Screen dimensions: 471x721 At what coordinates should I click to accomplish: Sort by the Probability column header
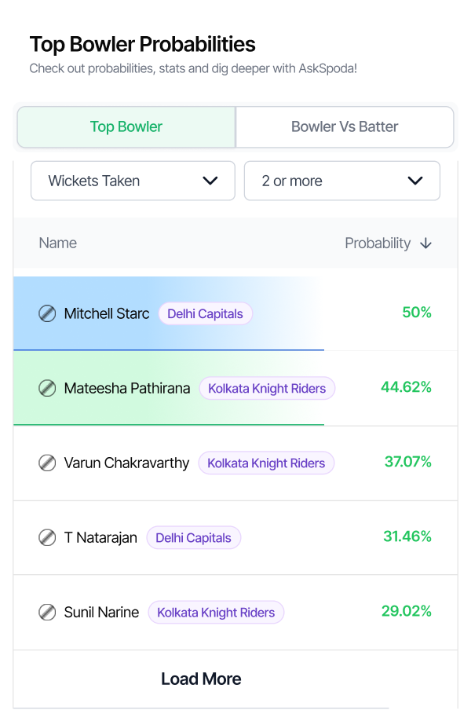coord(378,243)
